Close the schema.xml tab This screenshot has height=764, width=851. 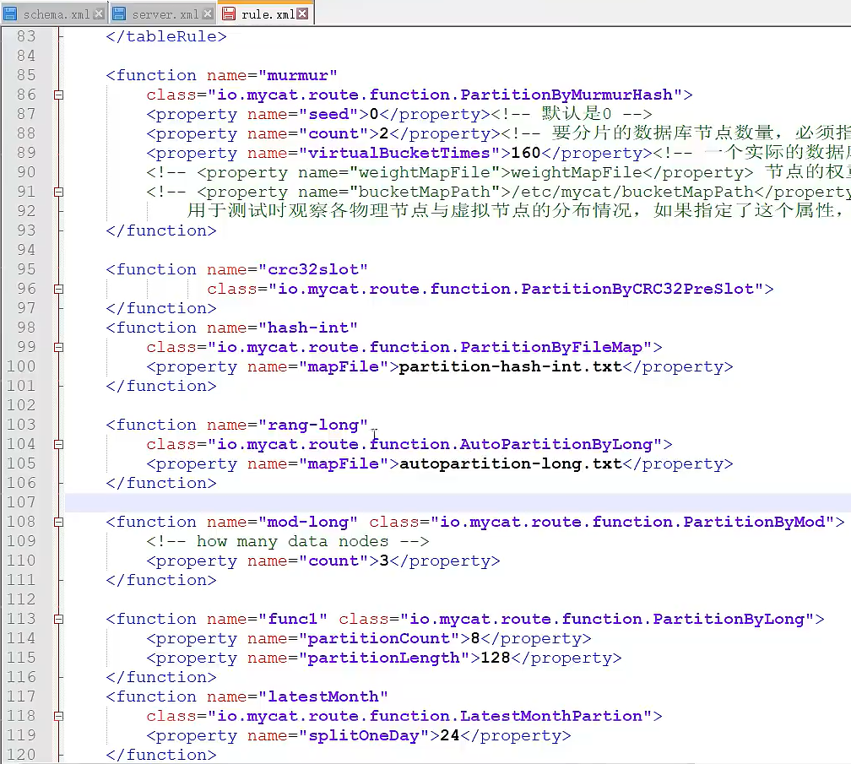[x=98, y=14]
